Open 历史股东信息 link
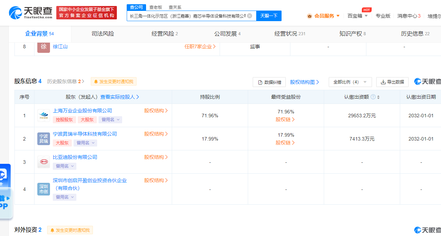 coord(66,81)
